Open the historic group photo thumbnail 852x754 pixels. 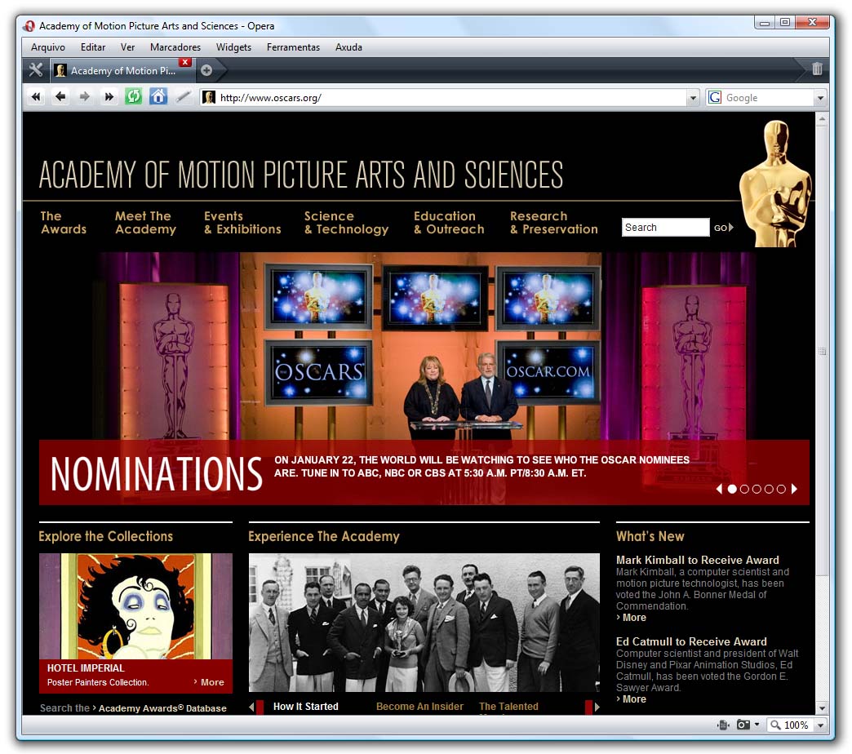coord(424,623)
